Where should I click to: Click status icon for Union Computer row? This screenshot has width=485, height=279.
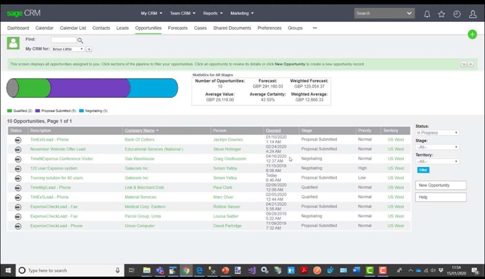point(18,226)
